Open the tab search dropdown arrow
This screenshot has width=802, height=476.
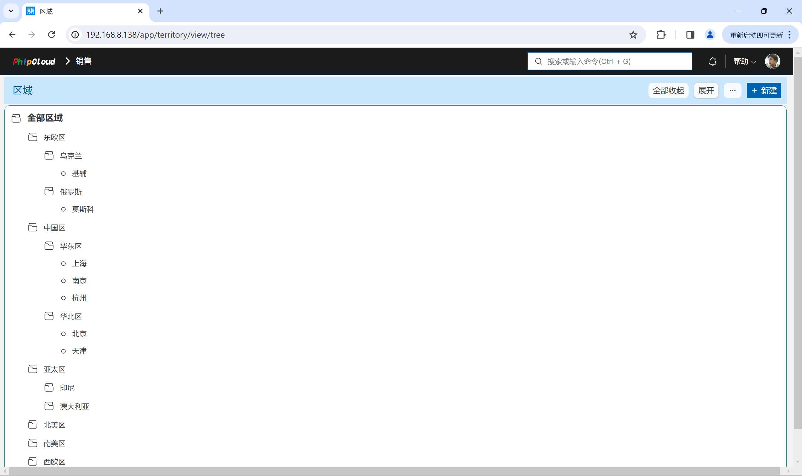pyautogui.click(x=11, y=11)
